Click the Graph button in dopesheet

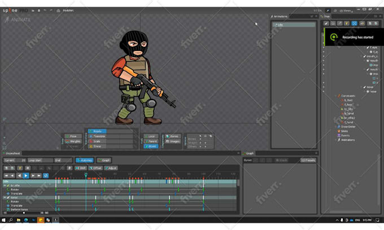[x=104, y=160]
